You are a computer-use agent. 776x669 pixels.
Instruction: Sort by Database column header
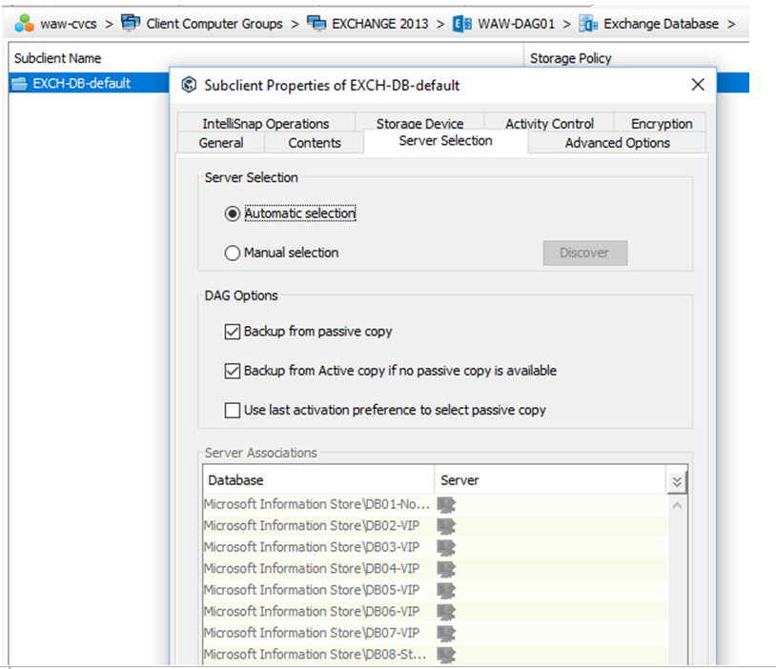pos(318,480)
